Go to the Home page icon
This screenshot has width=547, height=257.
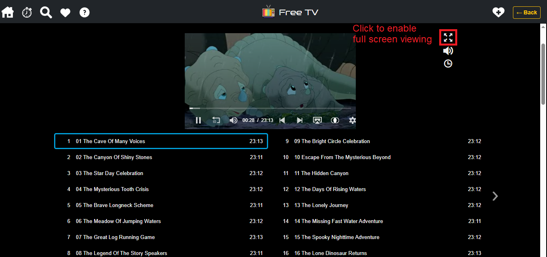pos(8,12)
